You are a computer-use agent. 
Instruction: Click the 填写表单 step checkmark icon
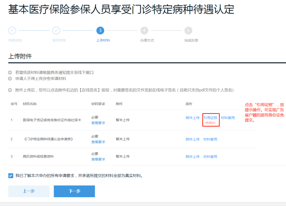coord(56,30)
